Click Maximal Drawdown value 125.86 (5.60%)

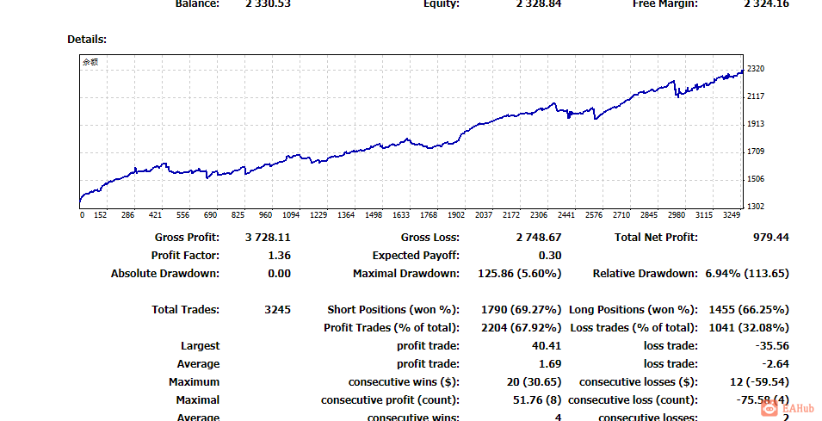click(520, 274)
